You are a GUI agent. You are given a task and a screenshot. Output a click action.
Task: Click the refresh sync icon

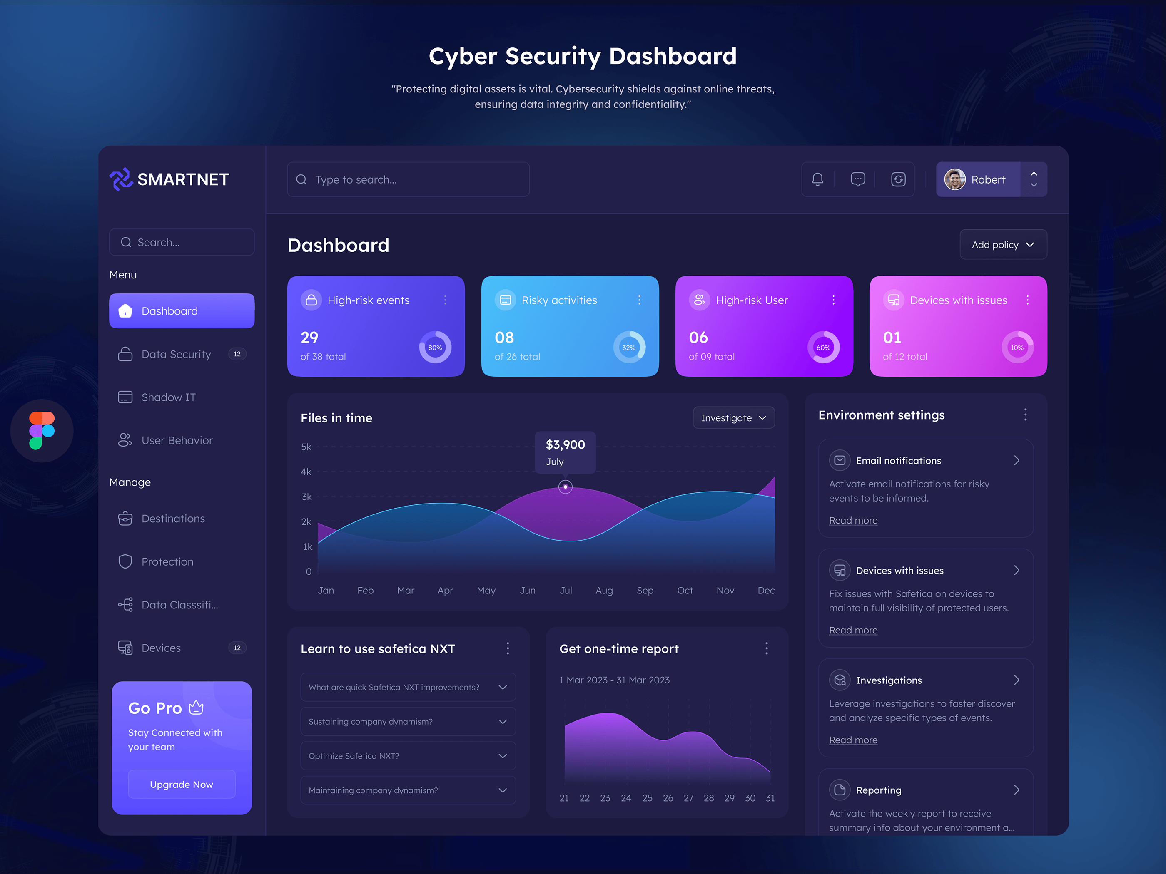click(x=898, y=180)
